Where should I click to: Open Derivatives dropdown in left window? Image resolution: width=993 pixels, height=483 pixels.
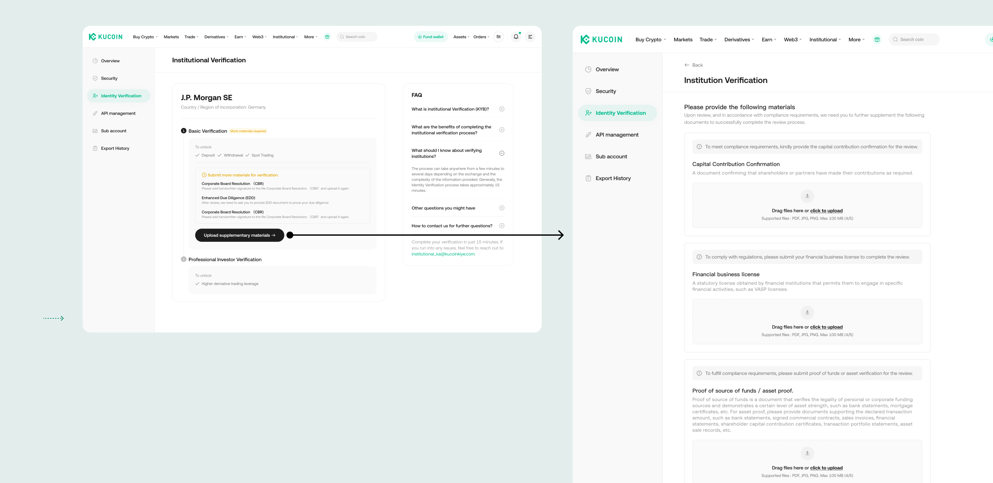[216, 37]
